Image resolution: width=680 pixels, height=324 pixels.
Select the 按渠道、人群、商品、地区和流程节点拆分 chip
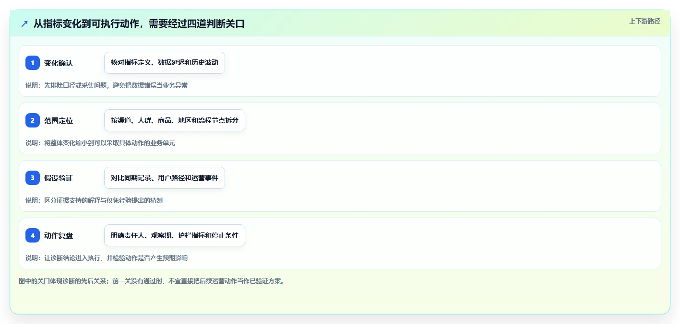click(175, 120)
